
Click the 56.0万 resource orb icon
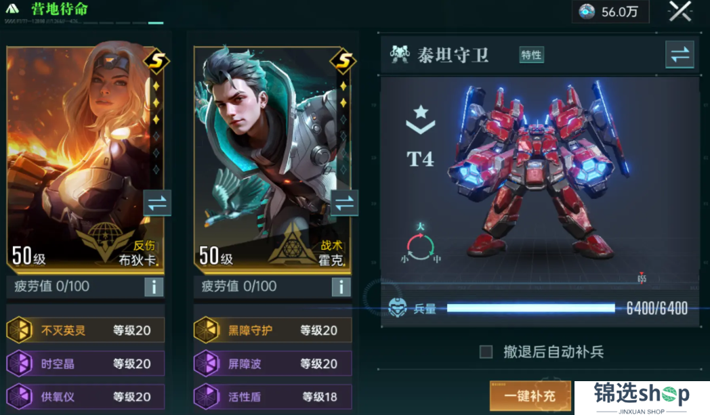pyautogui.click(x=587, y=12)
